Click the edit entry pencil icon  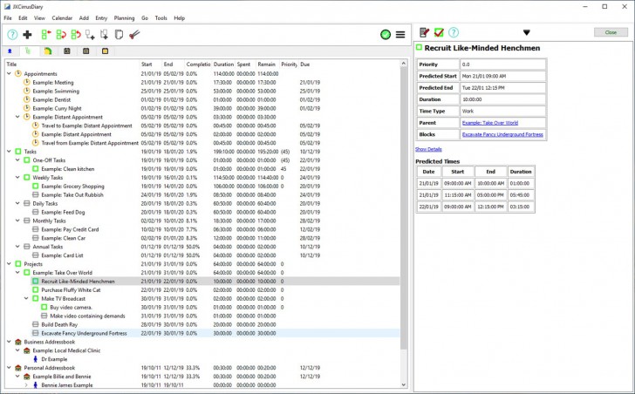coord(424,32)
